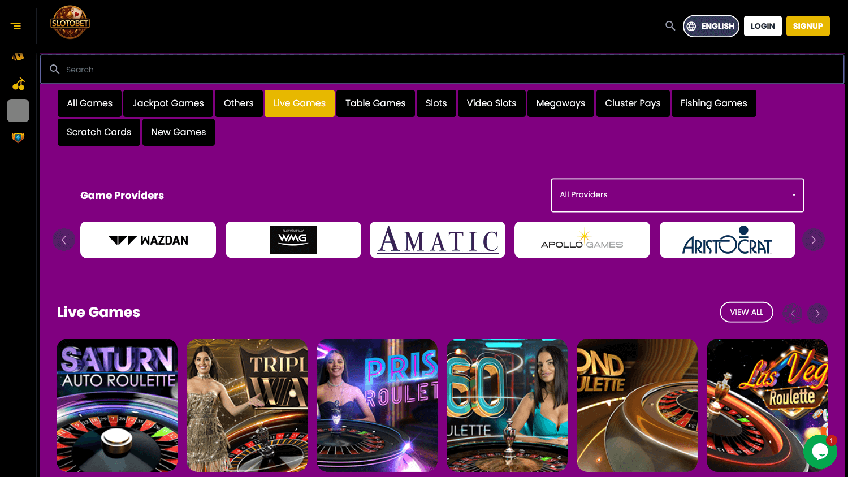
Task: Switch to the New Games category
Action: (178, 132)
